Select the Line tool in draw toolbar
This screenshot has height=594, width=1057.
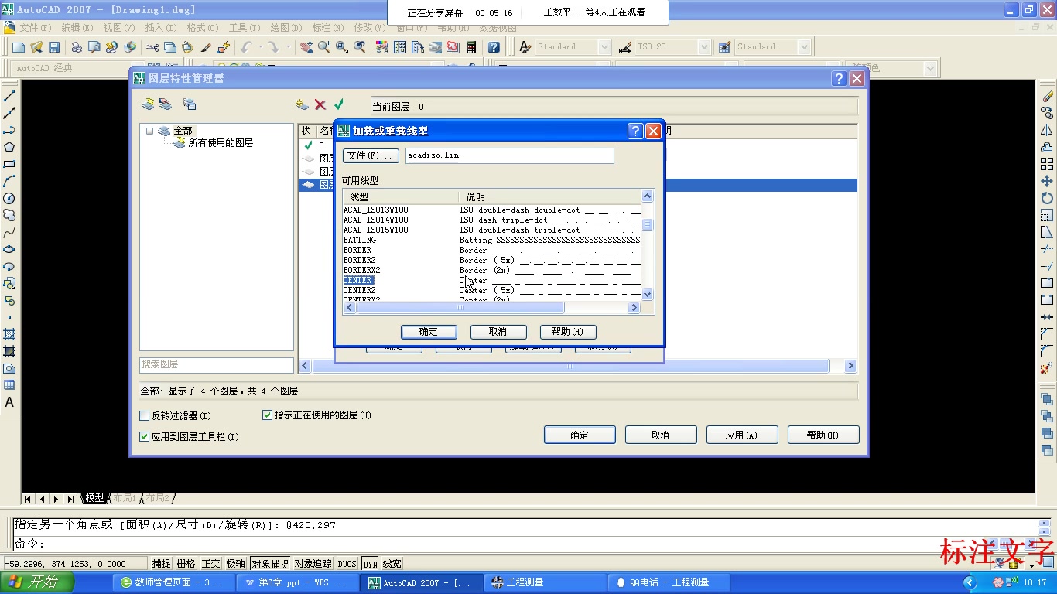click(x=9, y=96)
